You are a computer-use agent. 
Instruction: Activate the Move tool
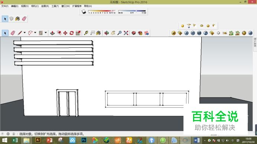(65, 33)
